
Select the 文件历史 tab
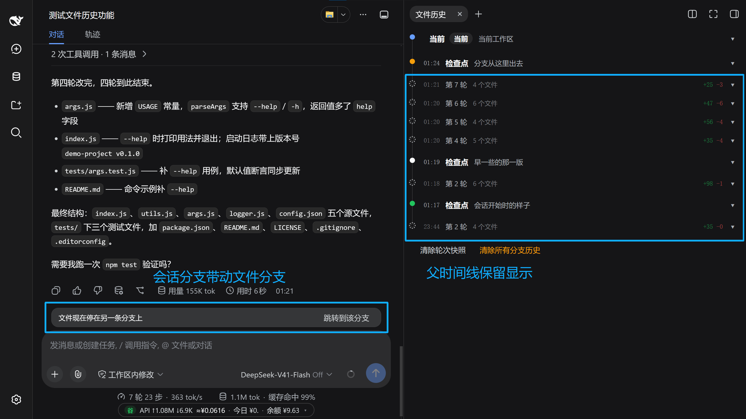[430, 15]
